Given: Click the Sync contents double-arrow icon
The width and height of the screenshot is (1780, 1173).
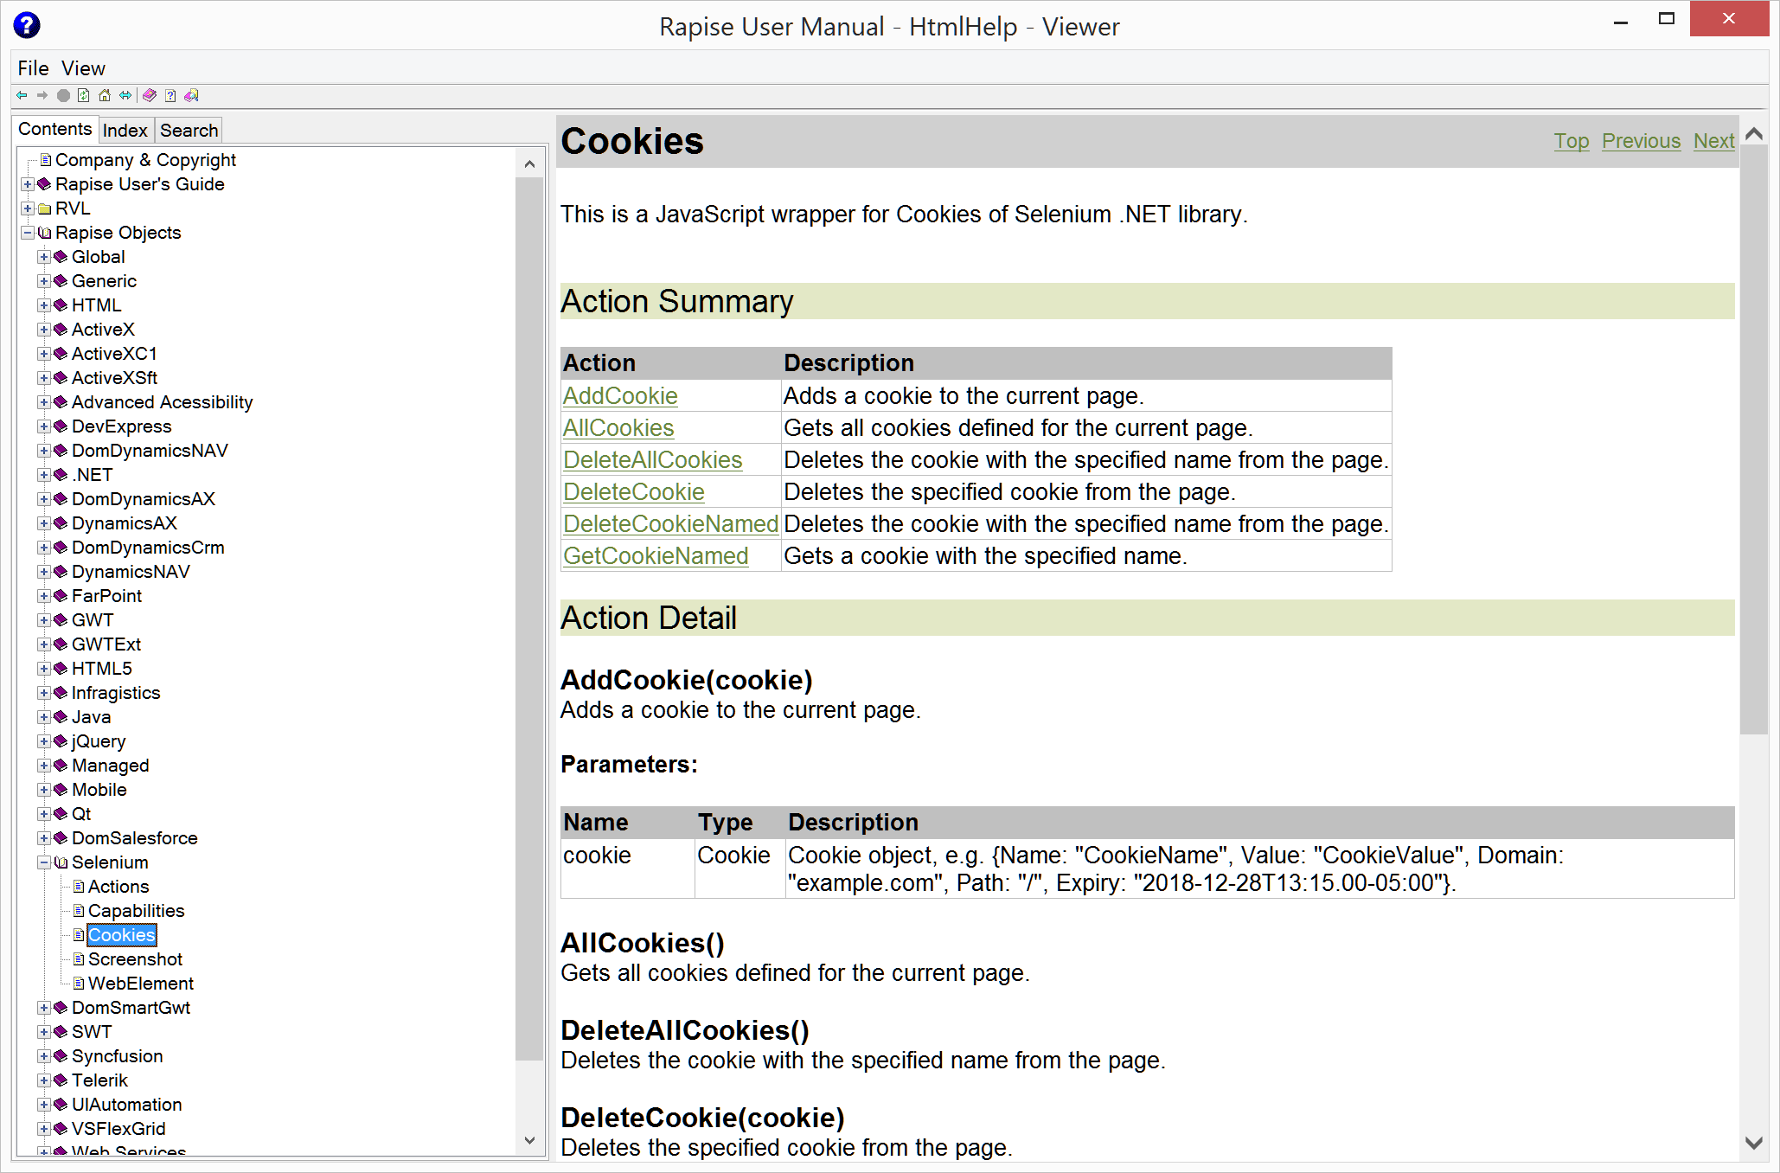Looking at the screenshot, I should click(x=126, y=96).
